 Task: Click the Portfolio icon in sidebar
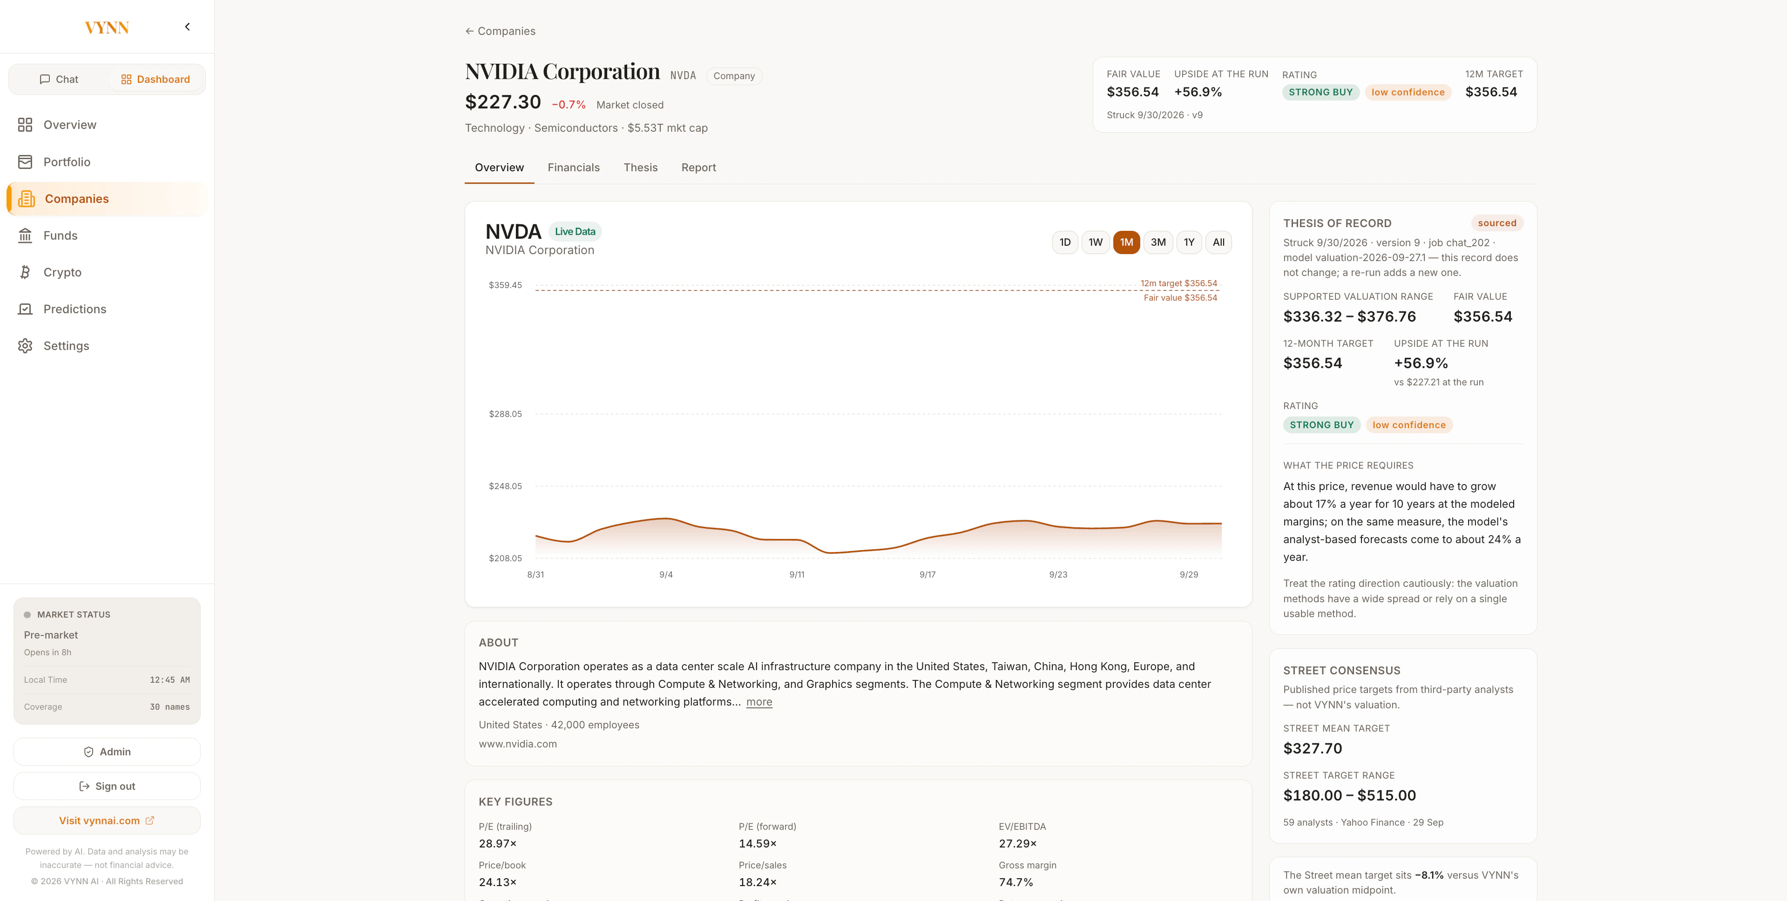click(25, 161)
